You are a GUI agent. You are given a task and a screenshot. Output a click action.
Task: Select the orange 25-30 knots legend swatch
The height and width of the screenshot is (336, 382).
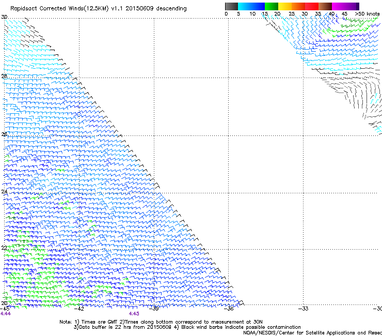pos(298,6)
